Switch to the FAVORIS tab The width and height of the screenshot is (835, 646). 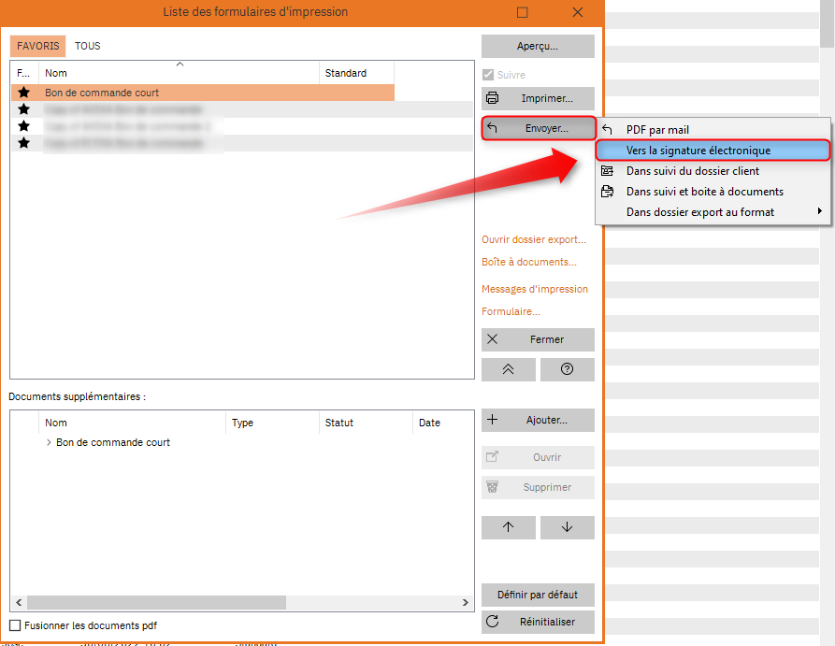[x=37, y=46]
